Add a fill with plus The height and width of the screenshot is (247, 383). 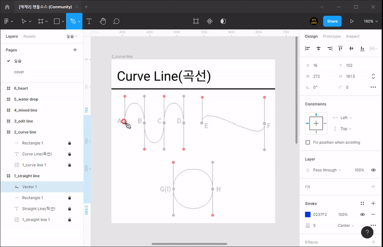[x=373, y=187]
